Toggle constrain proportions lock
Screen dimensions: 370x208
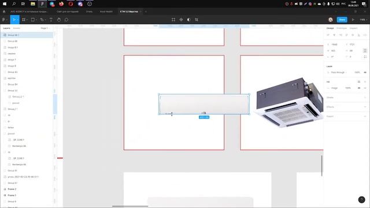(x=365, y=51)
